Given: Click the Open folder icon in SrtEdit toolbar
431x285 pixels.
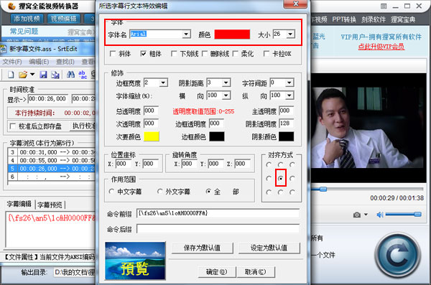Looking at the screenshot, I should (x=23, y=75).
